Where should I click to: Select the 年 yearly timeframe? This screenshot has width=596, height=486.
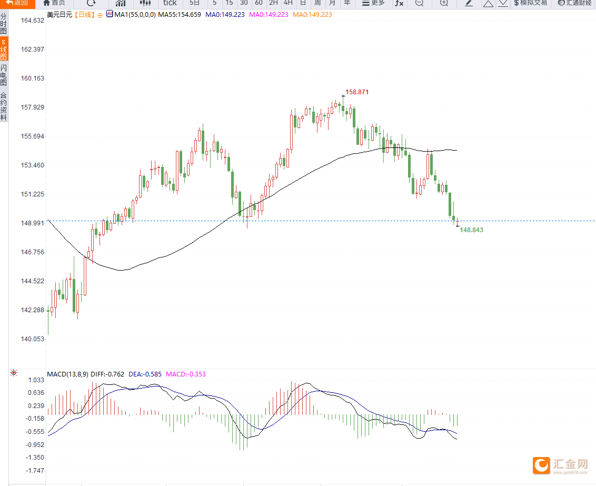(347, 3)
